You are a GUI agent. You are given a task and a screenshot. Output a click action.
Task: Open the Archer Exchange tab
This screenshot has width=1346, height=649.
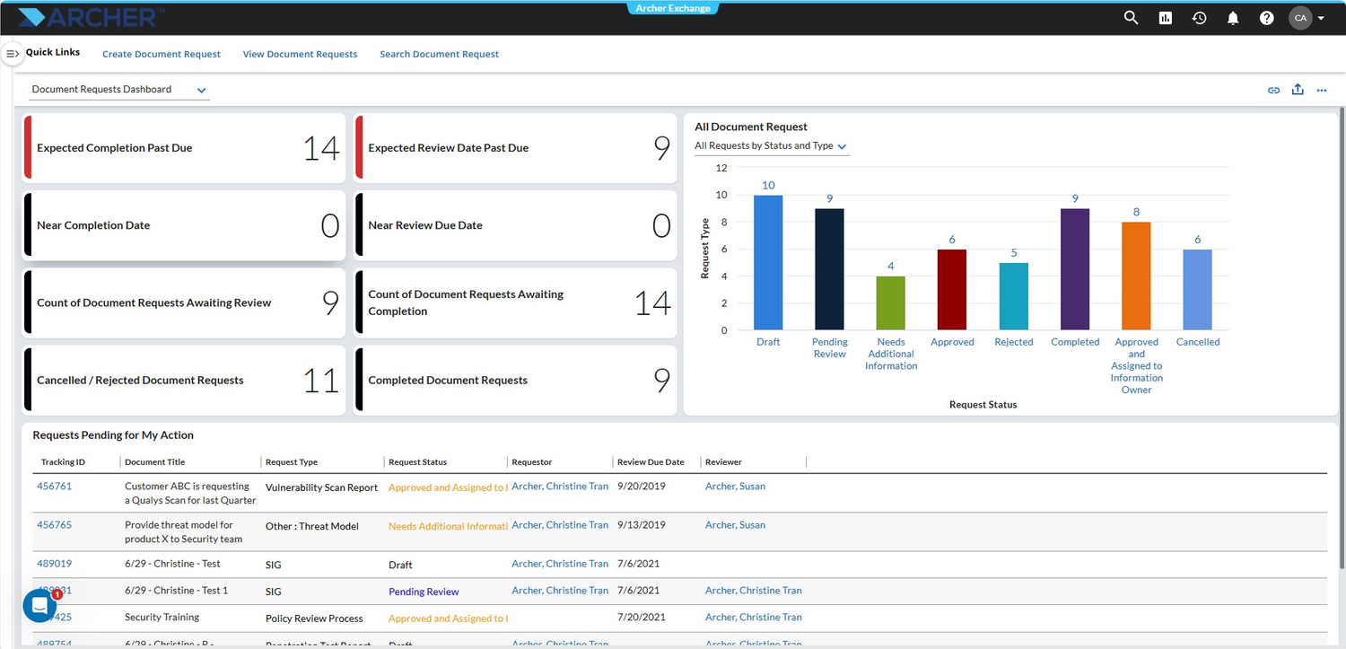(x=673, y=8)
